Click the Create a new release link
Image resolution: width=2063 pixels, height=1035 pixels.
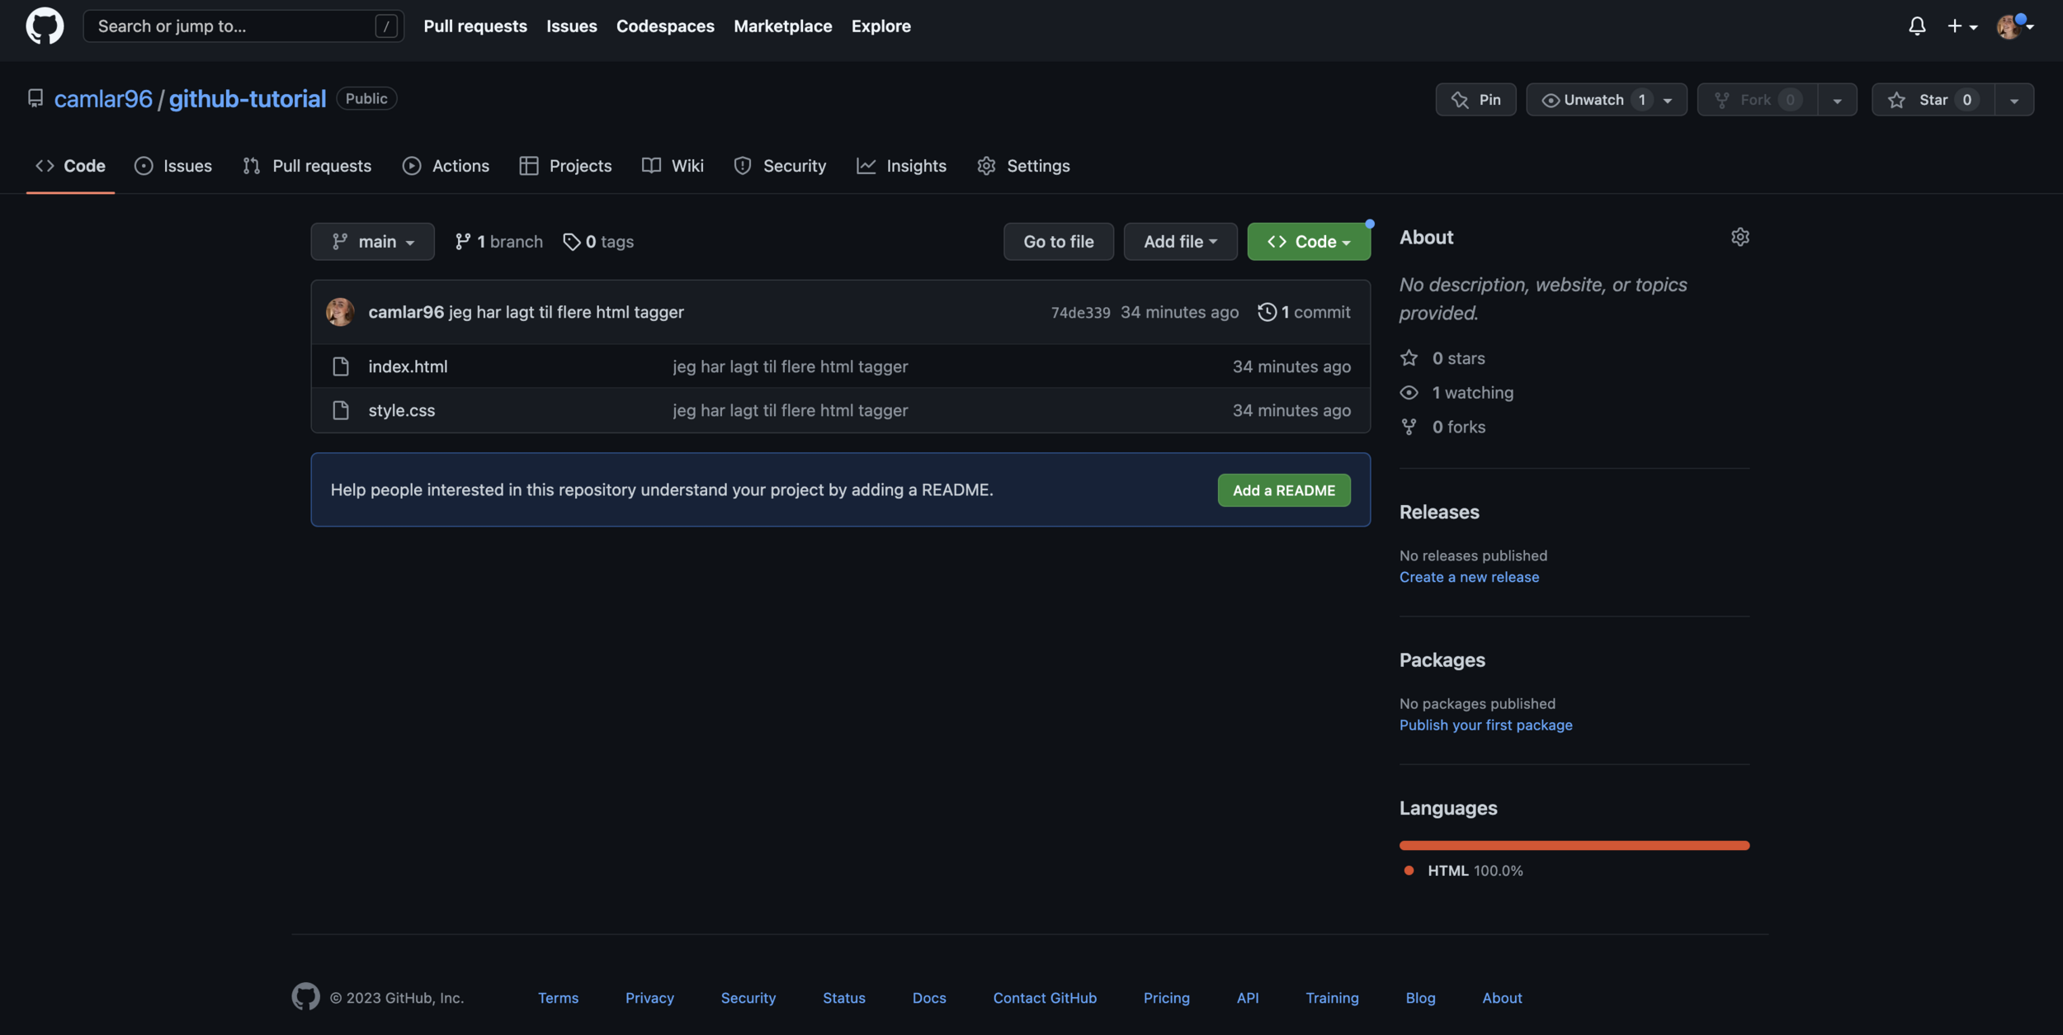point(1469,577)
